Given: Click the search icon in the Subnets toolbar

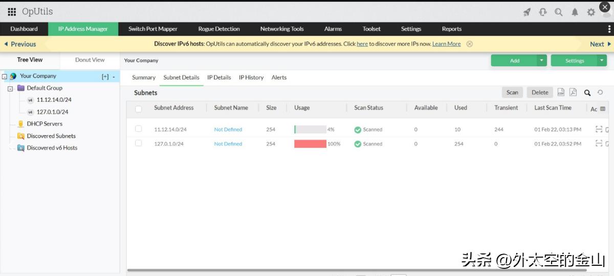Looking at the screenshot, I should click(x=587, y=93).
